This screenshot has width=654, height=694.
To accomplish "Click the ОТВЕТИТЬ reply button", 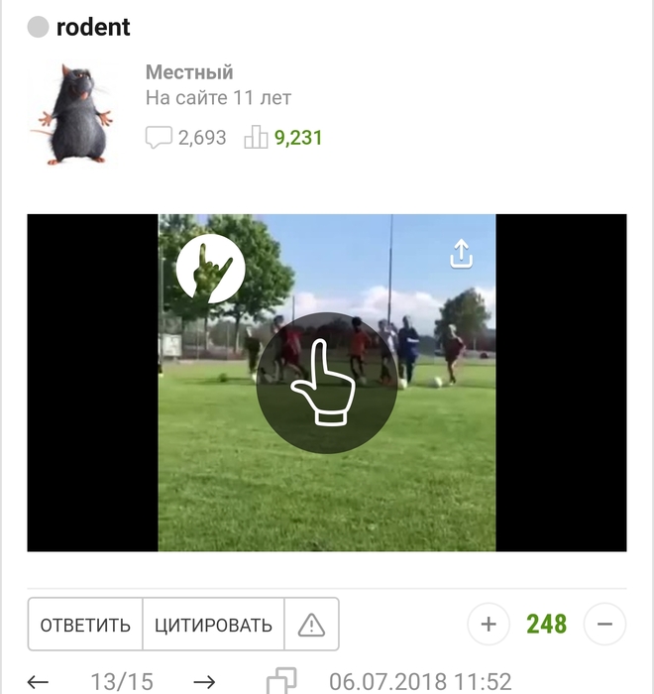I will pos(85,625).
